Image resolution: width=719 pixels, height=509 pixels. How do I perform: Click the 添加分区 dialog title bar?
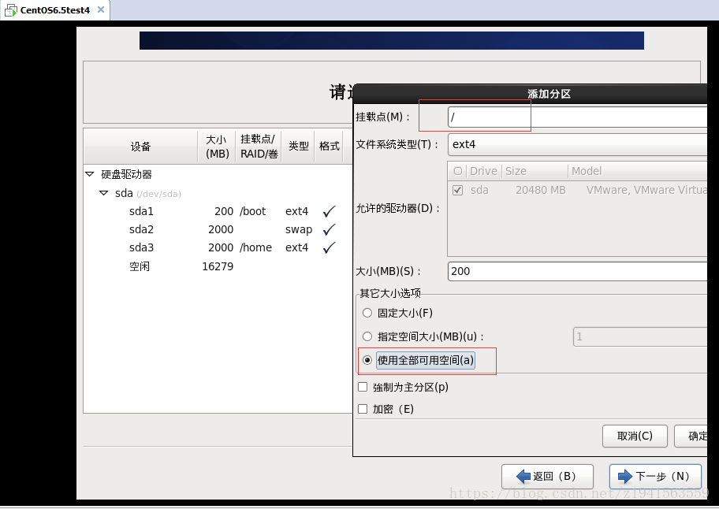[530, 94]
